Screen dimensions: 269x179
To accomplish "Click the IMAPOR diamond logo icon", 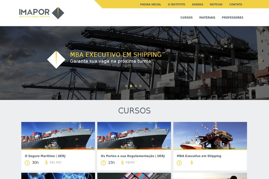I will pyautogui.click(x=58, y=13).
